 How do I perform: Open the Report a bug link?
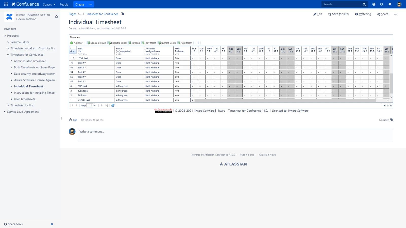click(247, 155)
